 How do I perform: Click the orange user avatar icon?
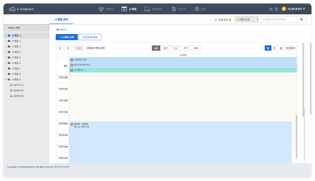point(284,9)
